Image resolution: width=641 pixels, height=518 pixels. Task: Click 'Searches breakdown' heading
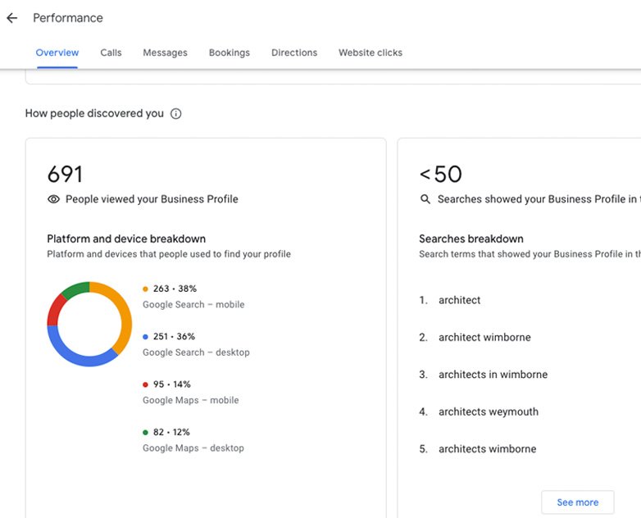[471, 239]
